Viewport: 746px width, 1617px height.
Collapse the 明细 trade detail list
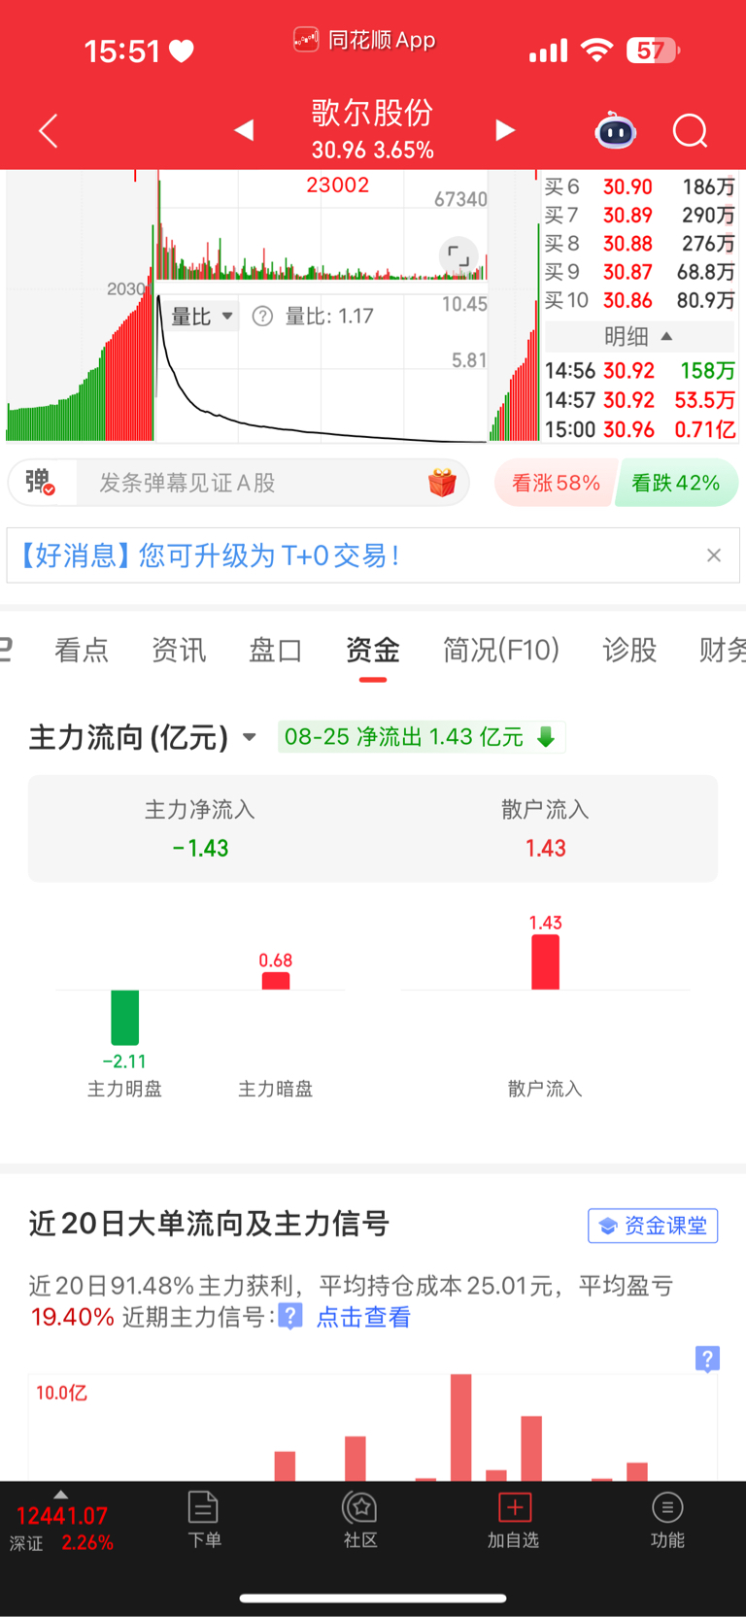[638, 337]
